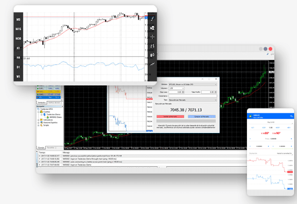Viewport: 297px width, 204px height.
Task: Switch to the Favoritos tab in Navigator
Action: tap(51, 148)
